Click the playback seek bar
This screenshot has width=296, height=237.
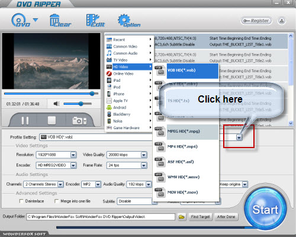point(51,94)
